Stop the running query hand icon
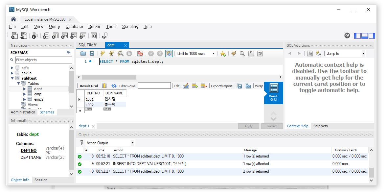Screen dimensions: 388x194 [129, 54]
